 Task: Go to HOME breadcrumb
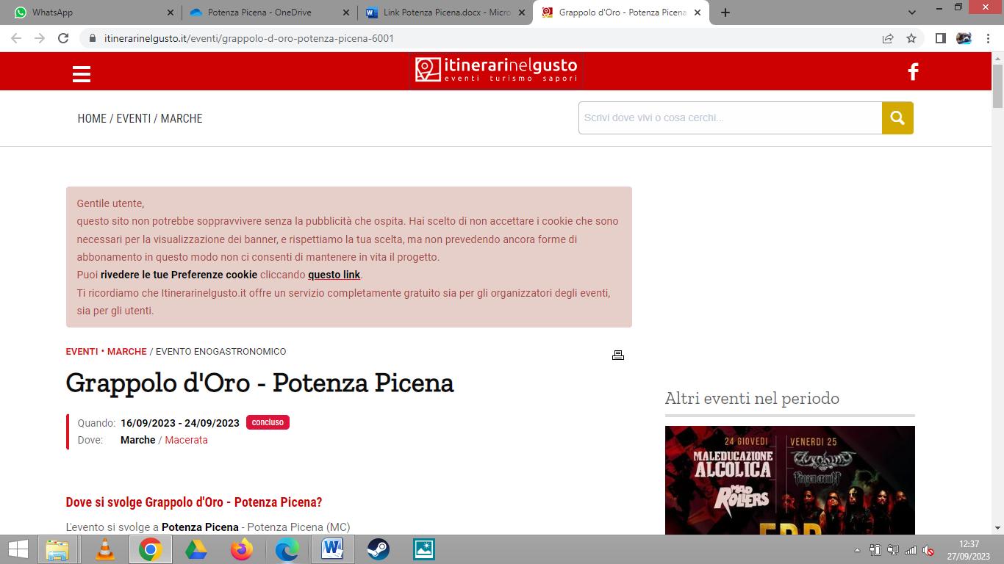pos(92,118)
